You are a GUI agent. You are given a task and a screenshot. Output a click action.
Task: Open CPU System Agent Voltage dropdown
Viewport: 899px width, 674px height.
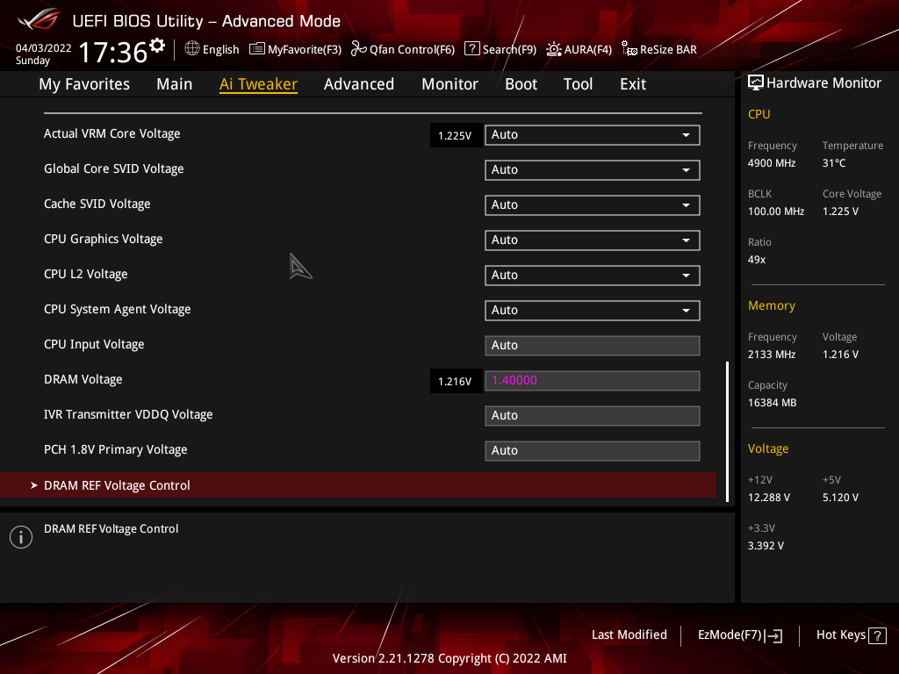point(593,311)
